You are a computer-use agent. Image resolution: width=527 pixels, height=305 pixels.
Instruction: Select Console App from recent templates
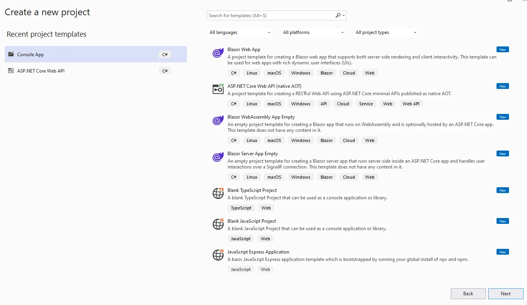coord(30,55)
